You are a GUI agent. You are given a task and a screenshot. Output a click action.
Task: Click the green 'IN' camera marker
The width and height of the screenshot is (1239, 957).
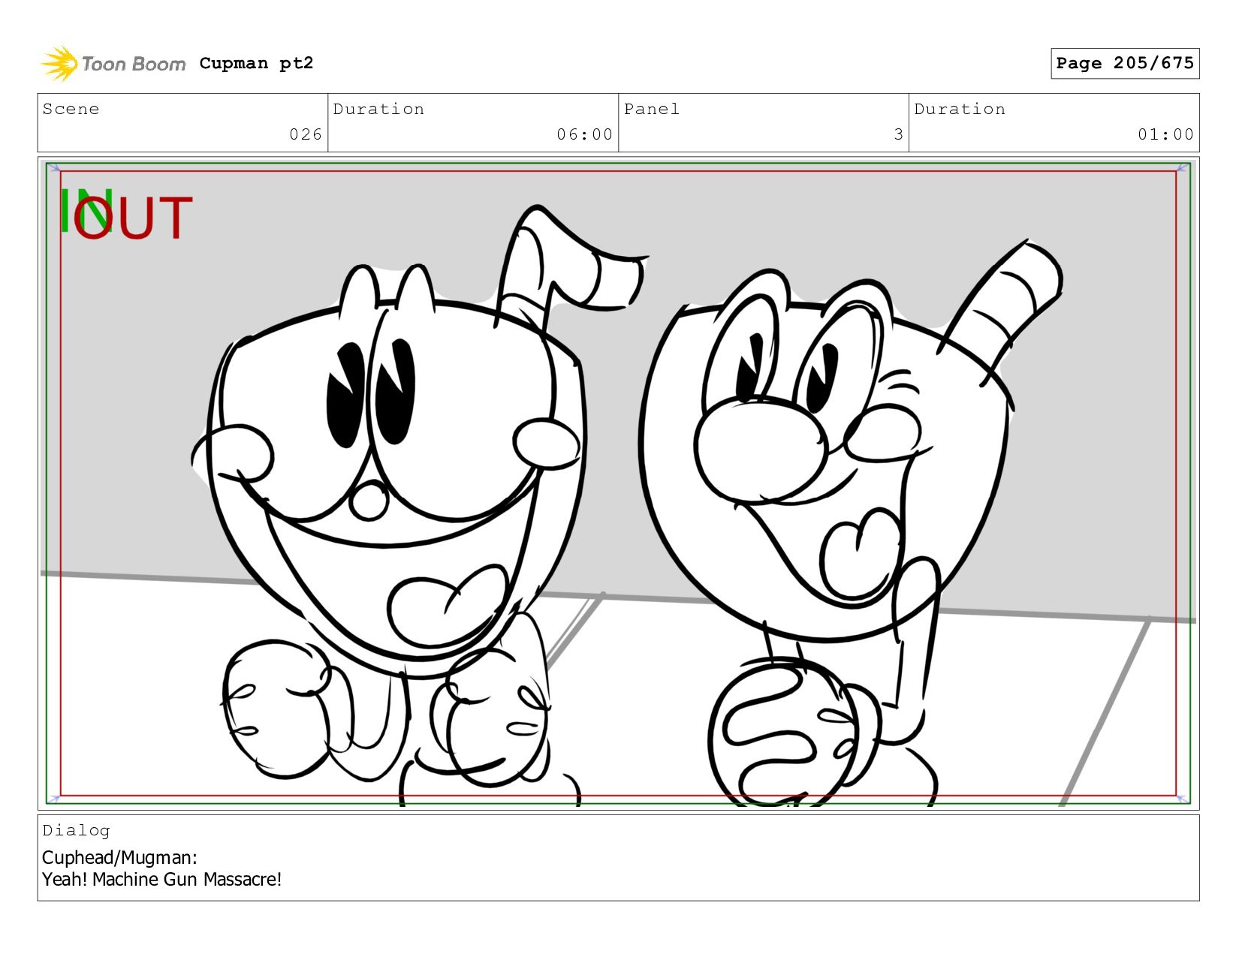(x=86, y=210)
